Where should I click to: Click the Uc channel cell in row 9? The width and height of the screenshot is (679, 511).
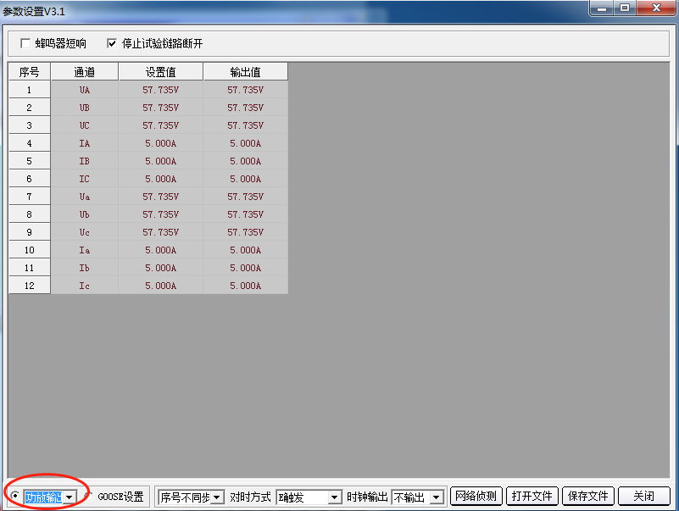(x=84, y=232)
